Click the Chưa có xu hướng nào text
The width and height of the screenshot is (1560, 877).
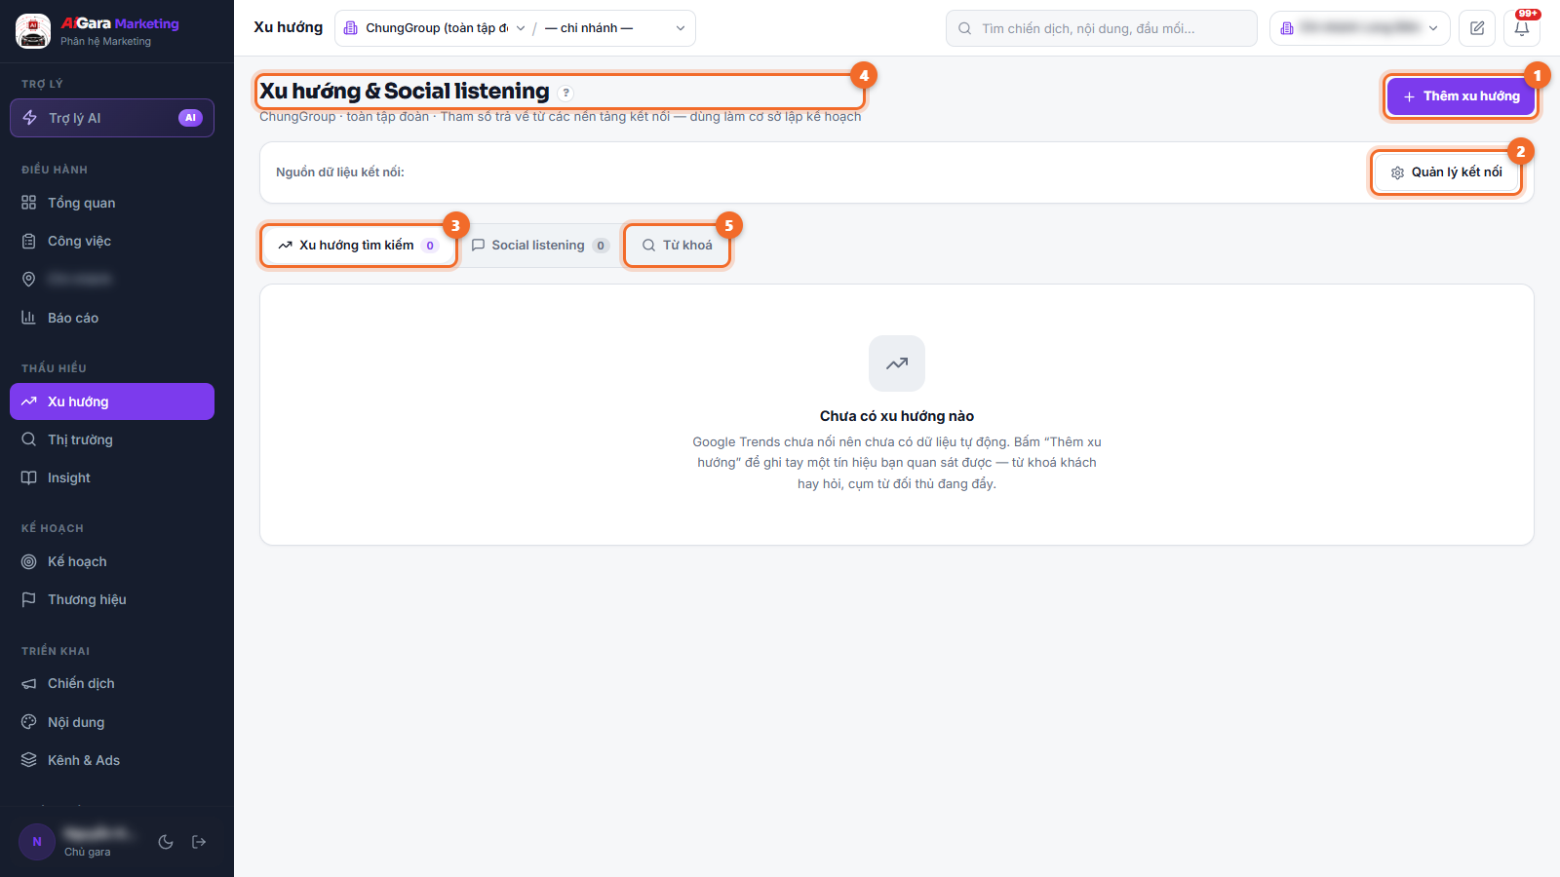point(897,416)
